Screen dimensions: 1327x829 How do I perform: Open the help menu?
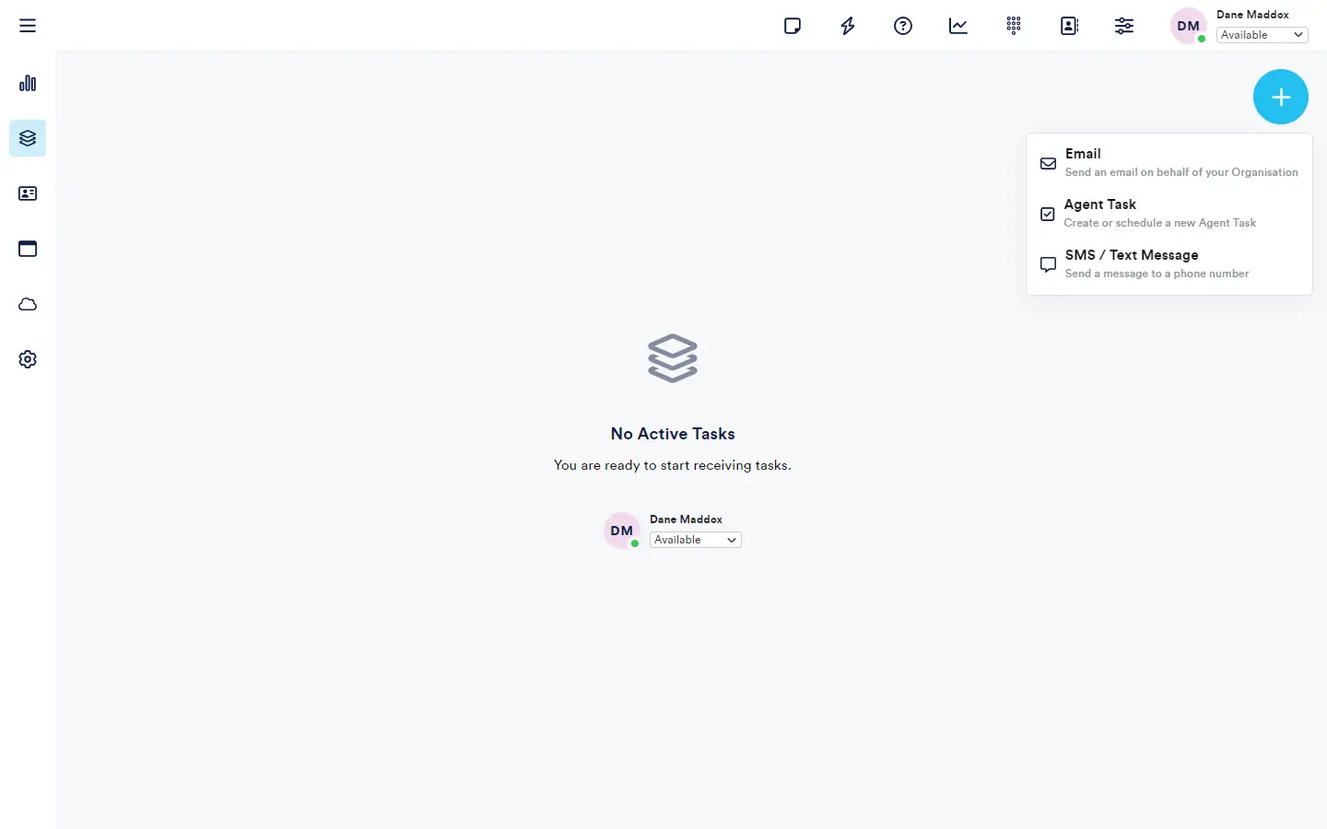[x=902, y=26]
